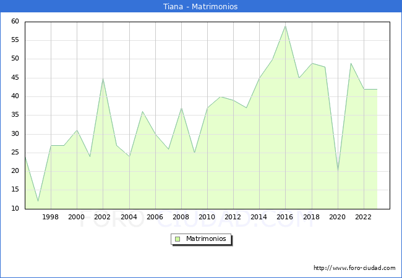This screenshot has height=278, width=402.
Task: Click the 'Matrimonios' legend label
Action: tap(206, 238)
